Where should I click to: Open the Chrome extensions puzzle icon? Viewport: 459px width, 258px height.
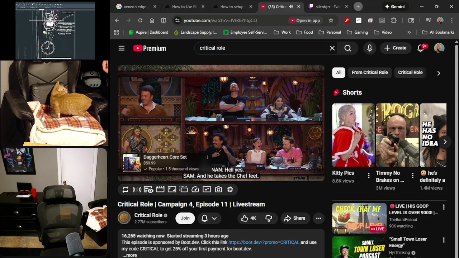tap(394, 20)
